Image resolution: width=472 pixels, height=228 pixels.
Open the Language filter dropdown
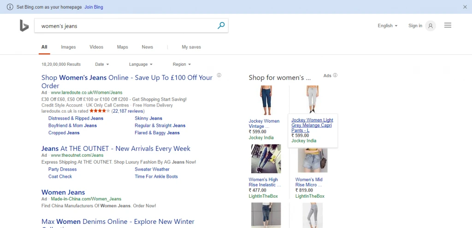[x=141, y=64]
